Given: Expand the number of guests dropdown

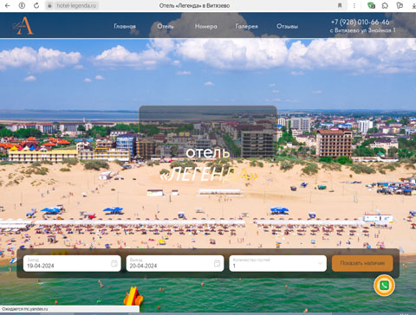Looking at the screenshot, I should coord(277,263).
